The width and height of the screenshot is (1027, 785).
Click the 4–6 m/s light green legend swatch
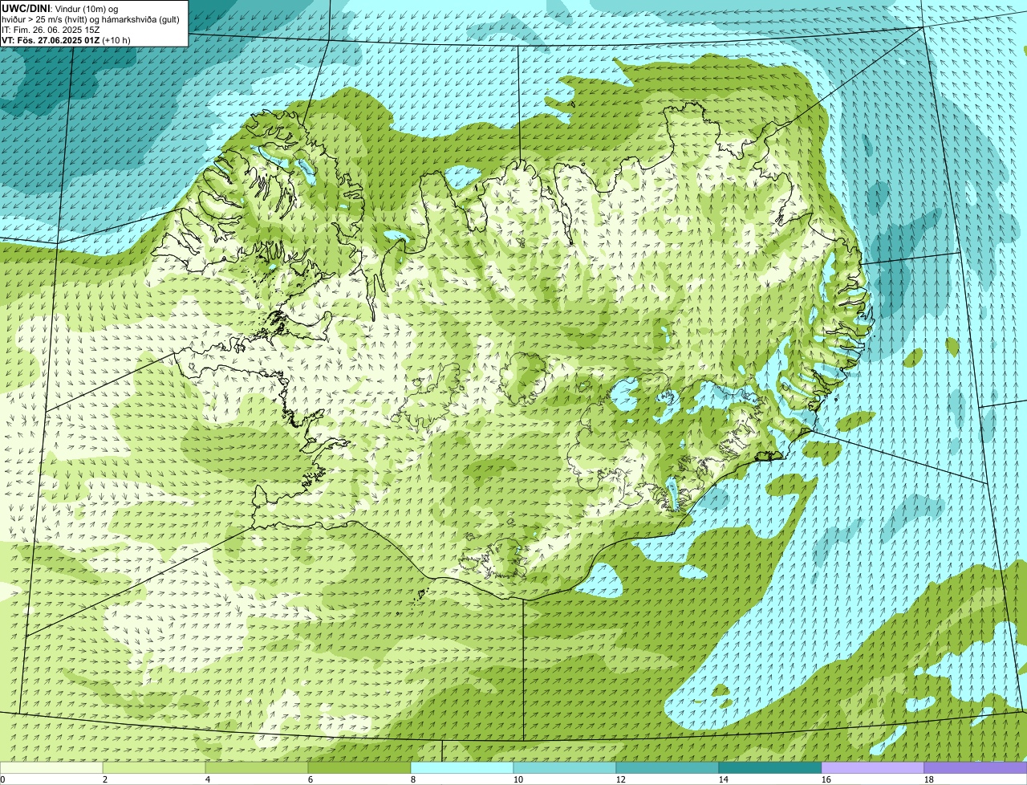(257, 767)
